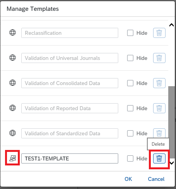Confirm changes with the OK button
The width and height of the screenshot is (176, 189).
point(128,179)
